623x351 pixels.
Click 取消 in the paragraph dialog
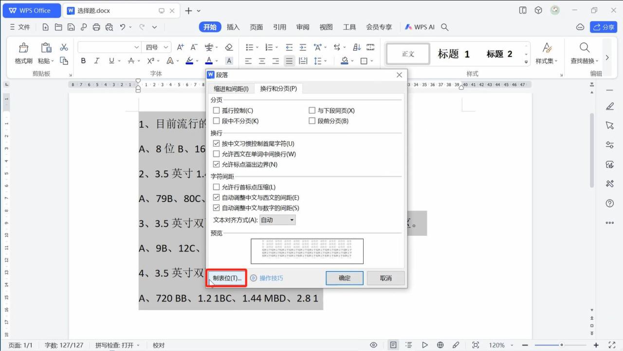tap(386, 278)
